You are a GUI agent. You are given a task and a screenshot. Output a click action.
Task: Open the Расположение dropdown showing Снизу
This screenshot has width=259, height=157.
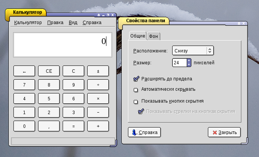tap(193, 51)
